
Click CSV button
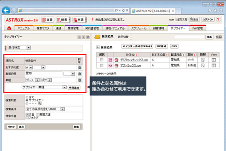click(x=174, y=46)
